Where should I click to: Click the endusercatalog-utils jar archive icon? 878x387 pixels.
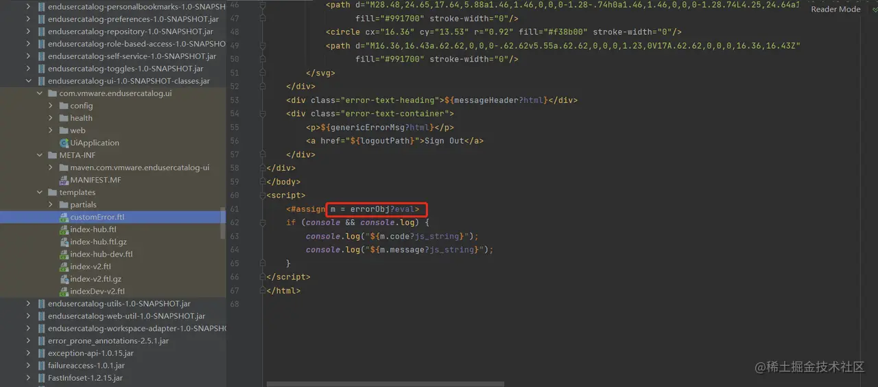point(41,303)
